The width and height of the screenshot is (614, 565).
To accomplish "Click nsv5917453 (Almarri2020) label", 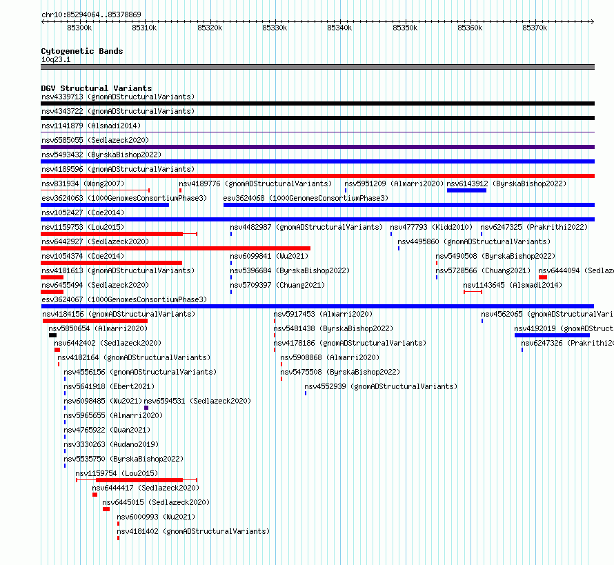I will (323, 314).
